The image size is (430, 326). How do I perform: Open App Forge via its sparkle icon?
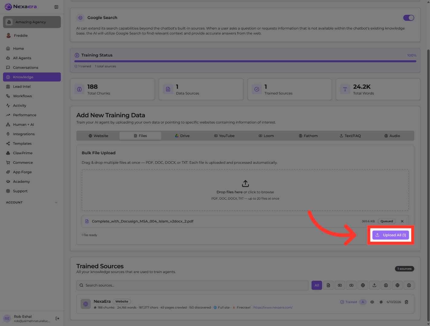(x=8, y=172)
